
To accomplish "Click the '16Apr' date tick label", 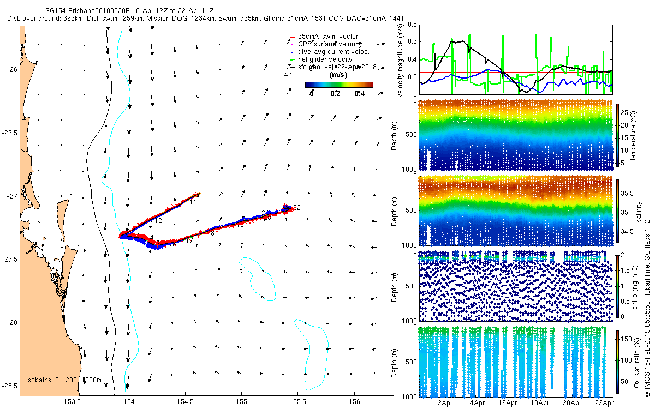I will pos(507,402).
